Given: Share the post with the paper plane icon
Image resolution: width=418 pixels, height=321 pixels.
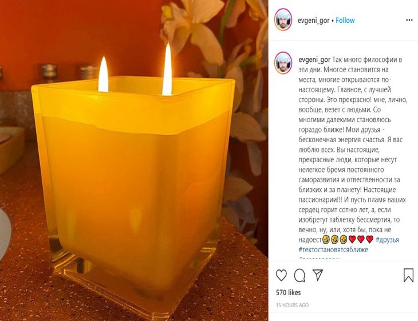Looking at the screenshot, I should 318,275.
